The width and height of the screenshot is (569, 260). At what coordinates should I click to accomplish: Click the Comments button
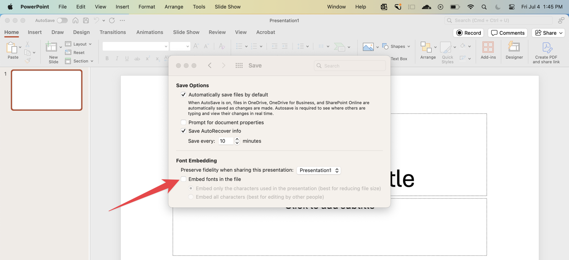[507, 33]
